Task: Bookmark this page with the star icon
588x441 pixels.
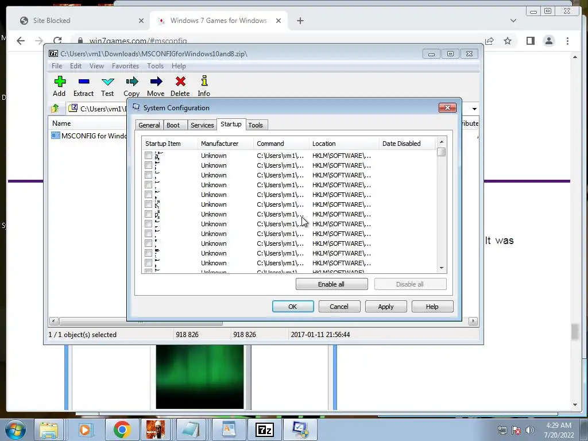Action: (508, 41)
